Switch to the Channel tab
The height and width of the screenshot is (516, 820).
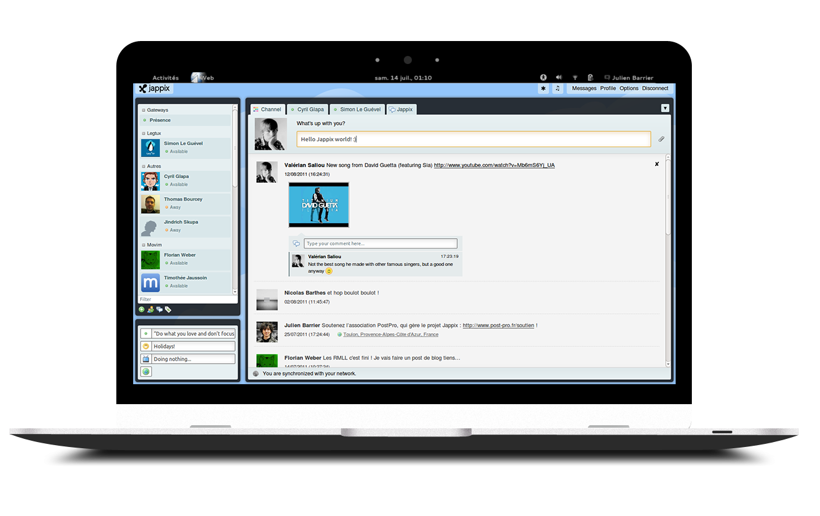coord(268,109)
